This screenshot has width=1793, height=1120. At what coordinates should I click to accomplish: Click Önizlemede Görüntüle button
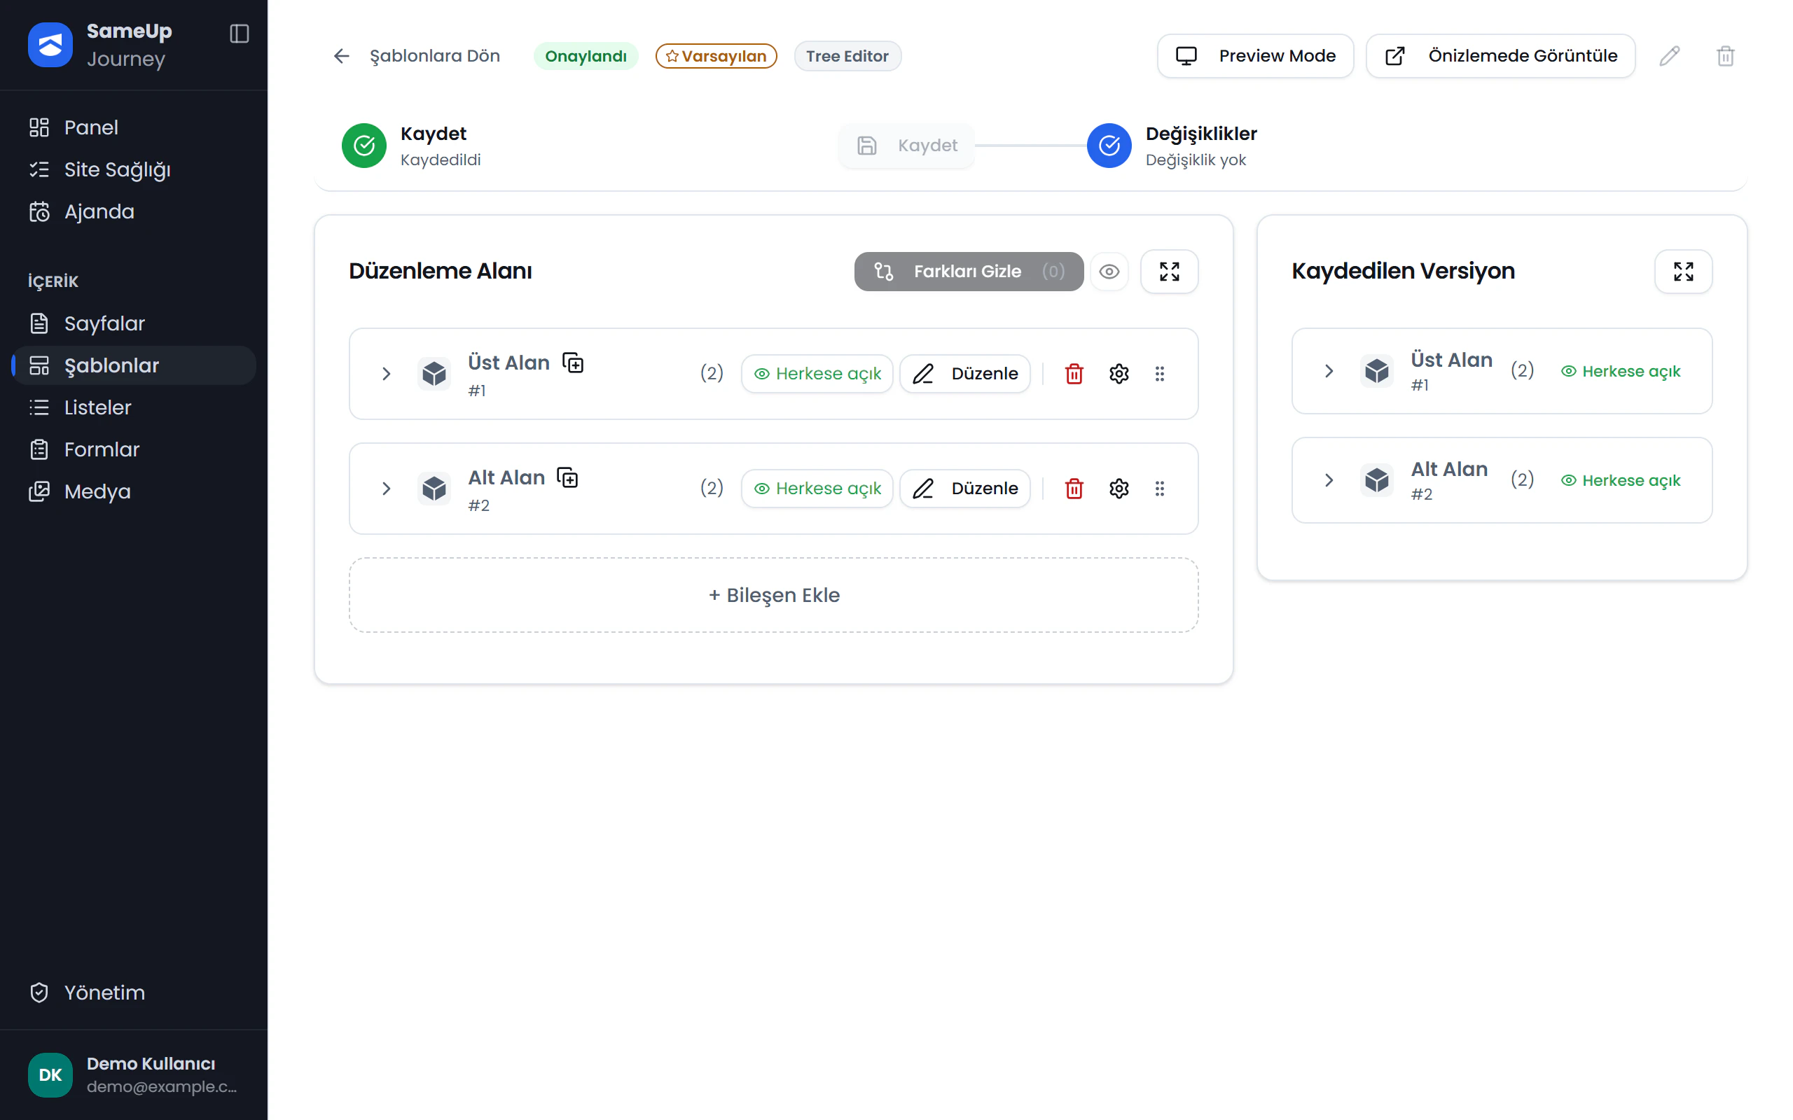pos(1500,55)
